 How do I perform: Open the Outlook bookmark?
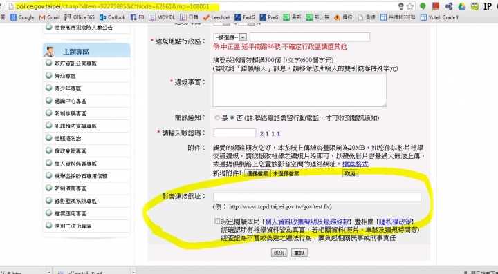click(113, 17)
